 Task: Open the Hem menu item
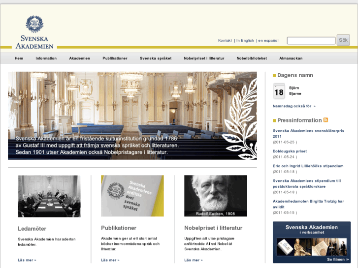(19, 59)
